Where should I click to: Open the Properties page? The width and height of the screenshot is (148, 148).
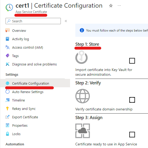point(20,126)
